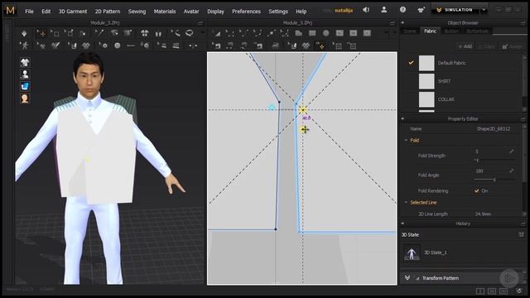Open the File menu

(x=29, y=11)
